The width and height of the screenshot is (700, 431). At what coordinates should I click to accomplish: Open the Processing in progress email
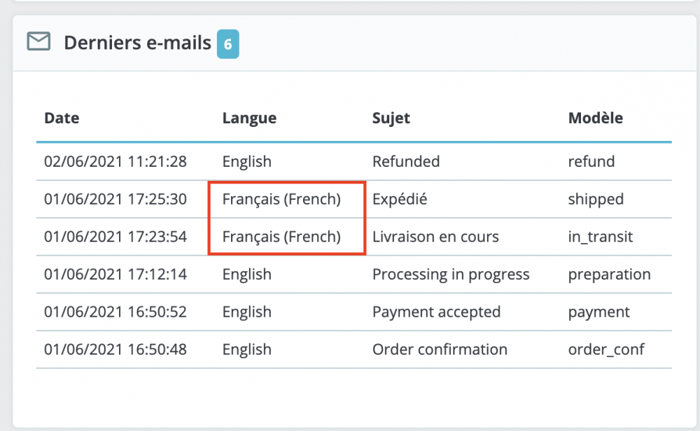coord(451,274)
